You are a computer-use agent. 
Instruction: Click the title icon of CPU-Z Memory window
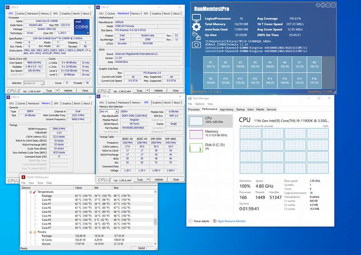click(8, 97)
